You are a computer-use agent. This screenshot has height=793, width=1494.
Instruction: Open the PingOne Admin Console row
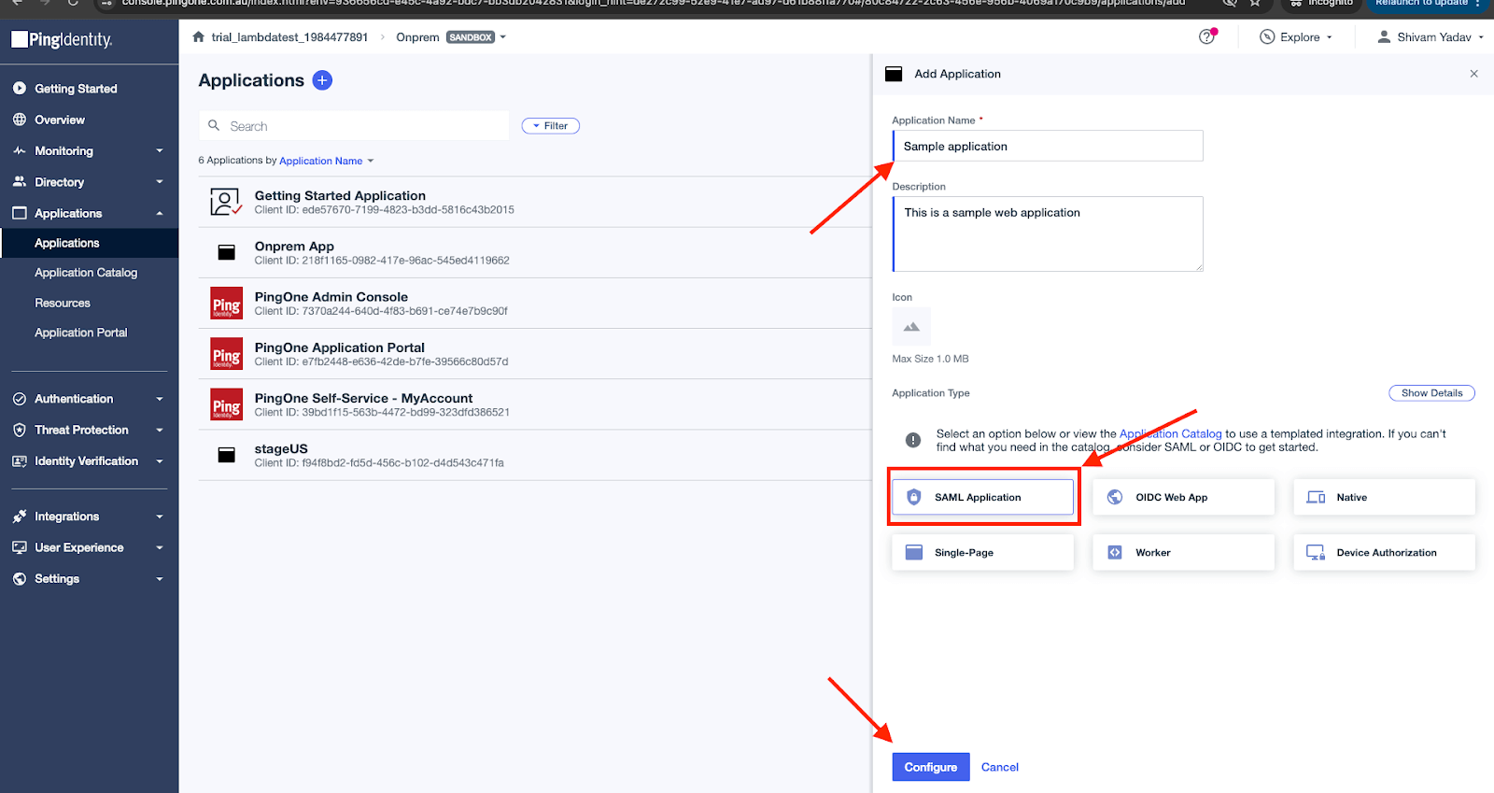pyautogui.click(x=535, y=304)
